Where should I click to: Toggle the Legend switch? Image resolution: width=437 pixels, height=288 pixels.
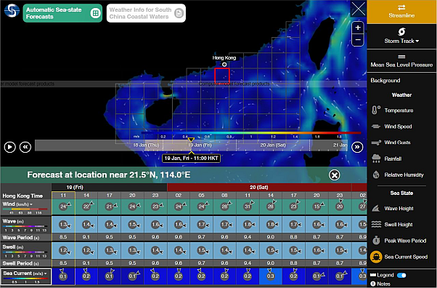tap(401, 276)
